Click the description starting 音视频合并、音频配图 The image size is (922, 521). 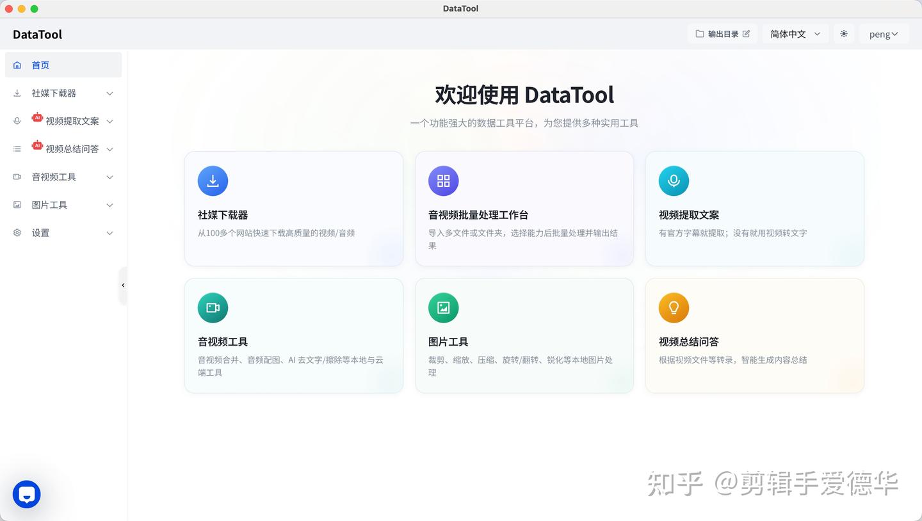(291, 366)
